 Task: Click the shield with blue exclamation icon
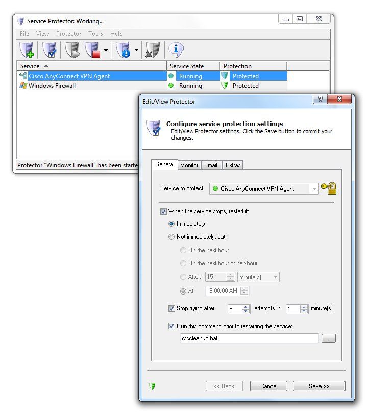[123, 50]
